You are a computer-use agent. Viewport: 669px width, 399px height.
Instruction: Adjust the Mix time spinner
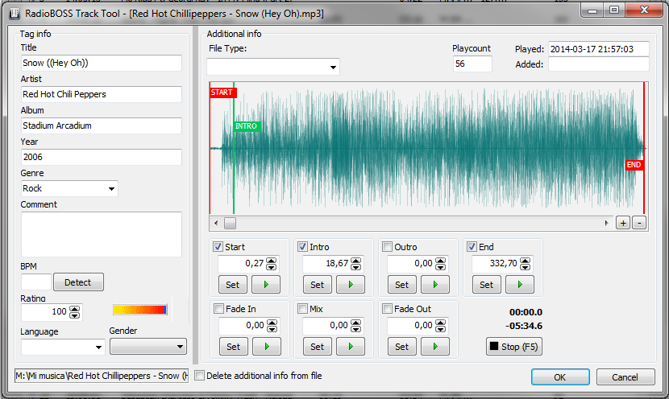click(x=355, y=326)
